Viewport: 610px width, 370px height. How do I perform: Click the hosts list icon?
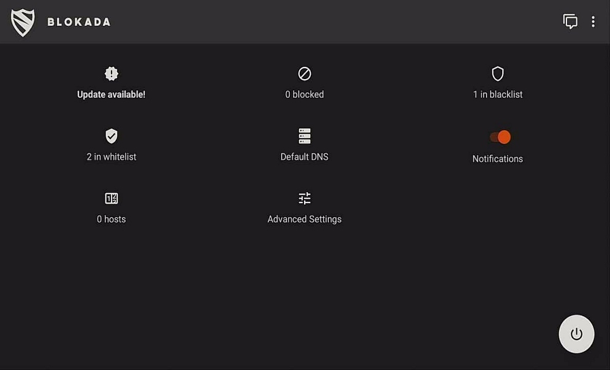111,198
